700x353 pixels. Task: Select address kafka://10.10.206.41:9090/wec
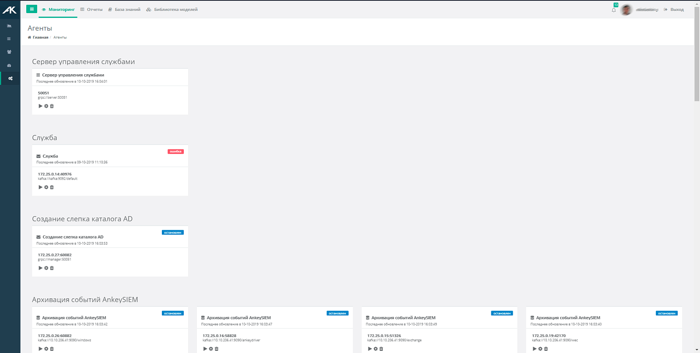pyautogui.click(x=555, y=340)
